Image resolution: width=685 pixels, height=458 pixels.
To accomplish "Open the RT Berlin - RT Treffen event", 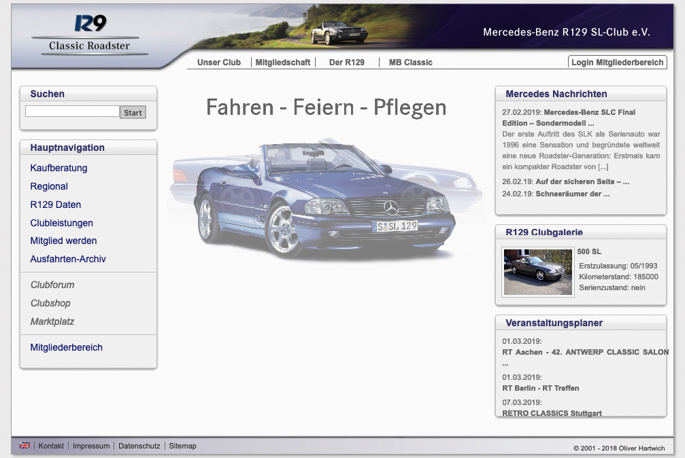I will (540, 388).
